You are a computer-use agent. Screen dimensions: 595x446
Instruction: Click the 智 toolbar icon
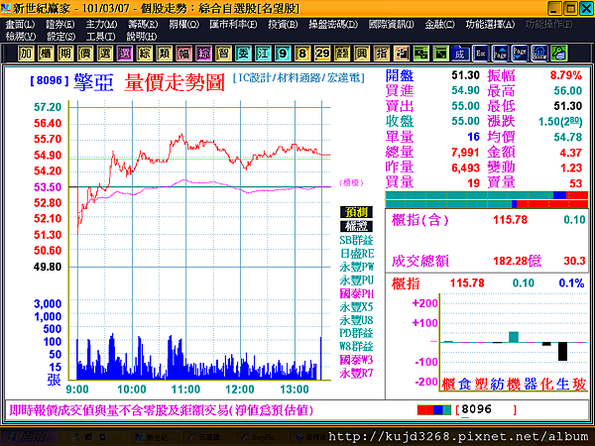pyautogui.click(x=223, y=54)
